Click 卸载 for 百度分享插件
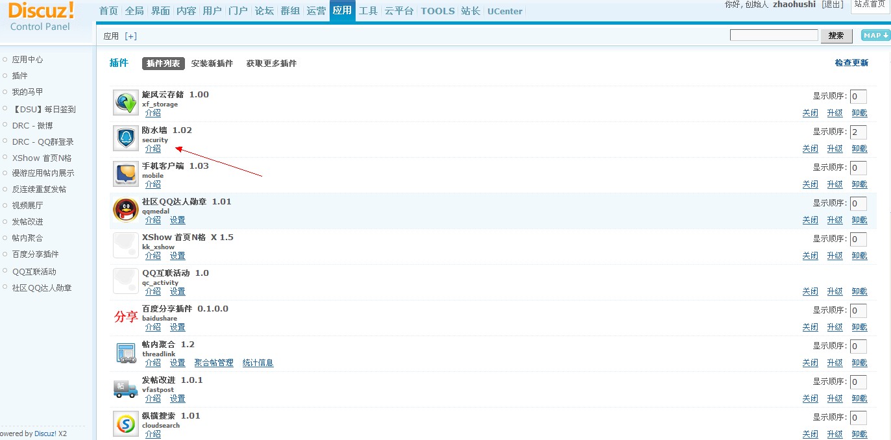This screenshot has width=891, height=440. coord(860,327)
